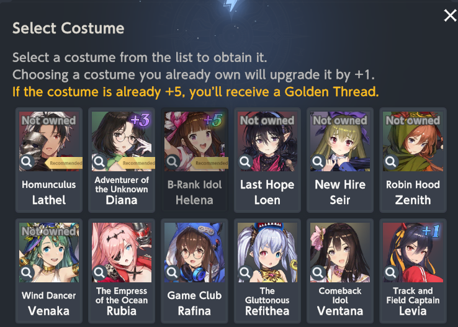Image resolution: width=458 pixels, height=327 pixels.
Task: Click magnifier on Track and Field Captain Levia
Action: (391, 272)
